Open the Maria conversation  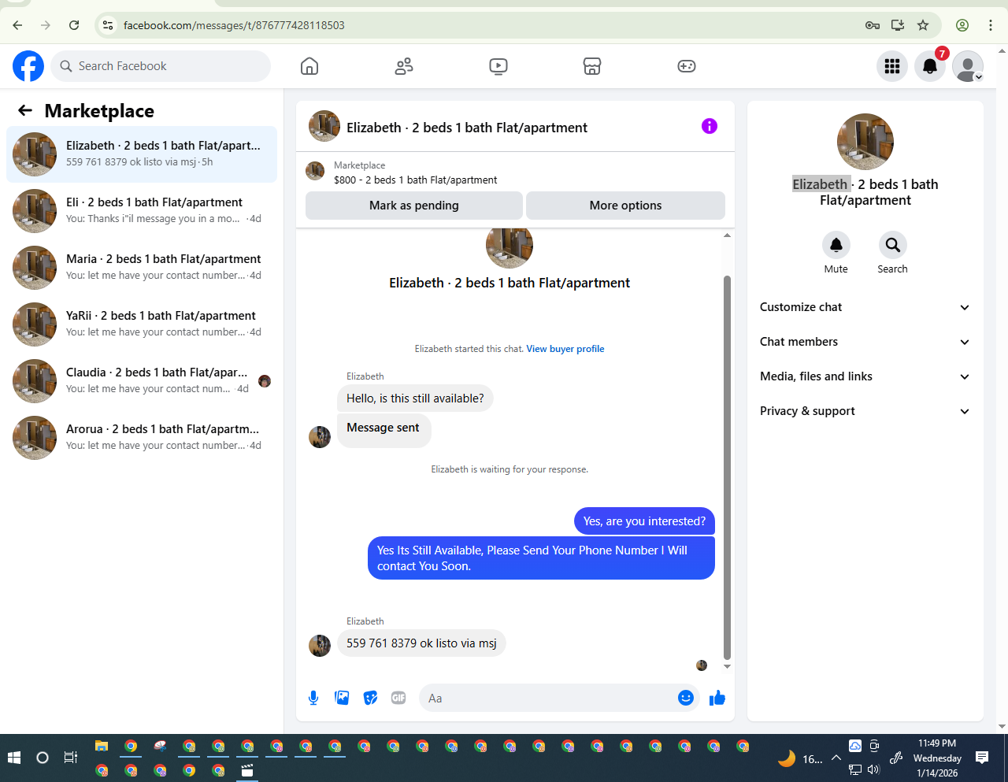(142, 268)
